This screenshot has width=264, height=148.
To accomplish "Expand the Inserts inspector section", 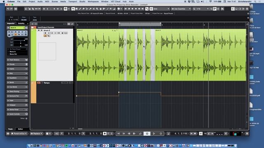I will pos(17,69).
